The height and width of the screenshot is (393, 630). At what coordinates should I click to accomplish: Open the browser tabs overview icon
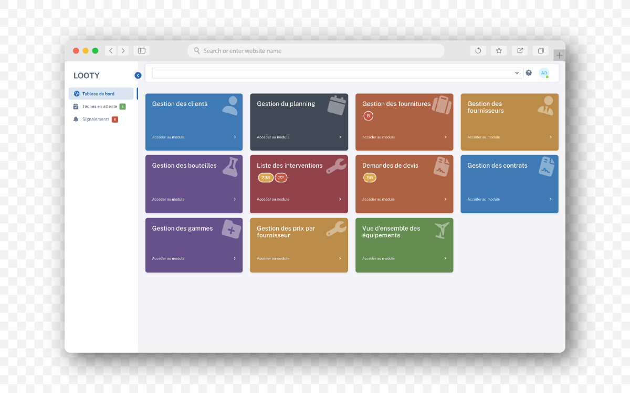click(541, 51)
